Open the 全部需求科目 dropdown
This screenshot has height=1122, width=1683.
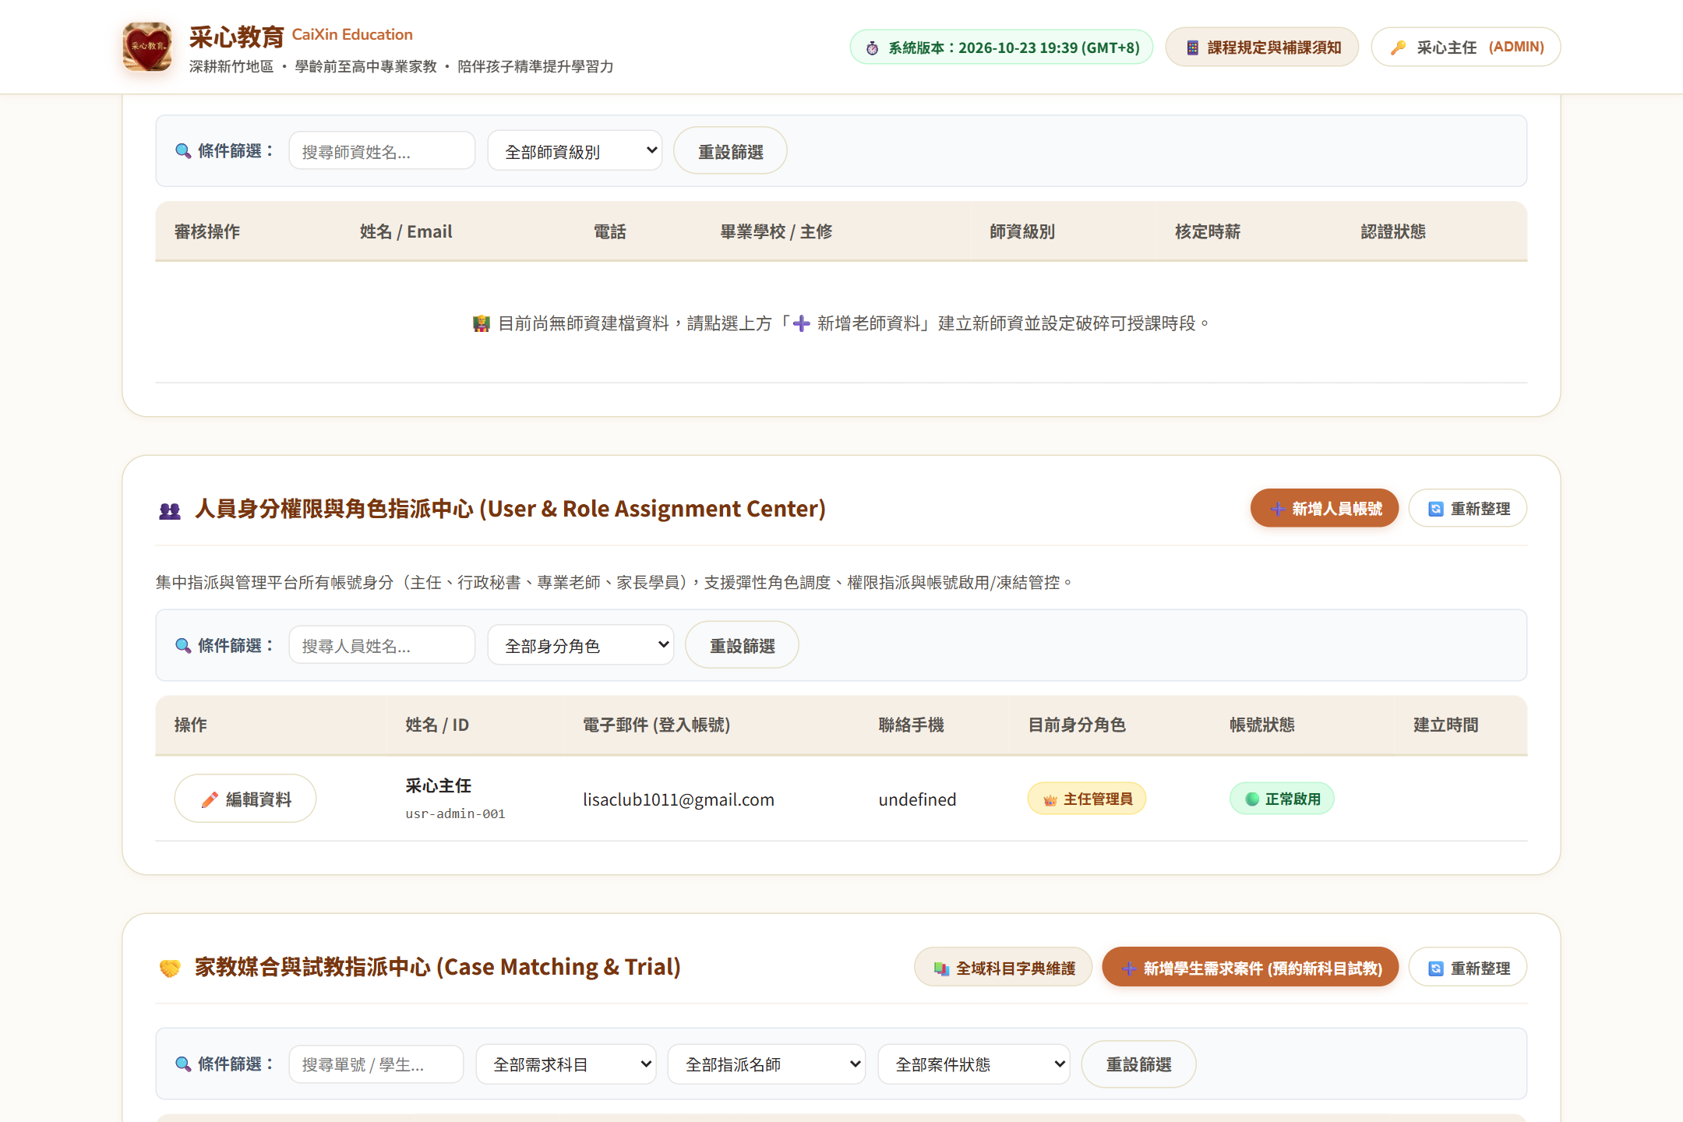[x=566, y=1064]
